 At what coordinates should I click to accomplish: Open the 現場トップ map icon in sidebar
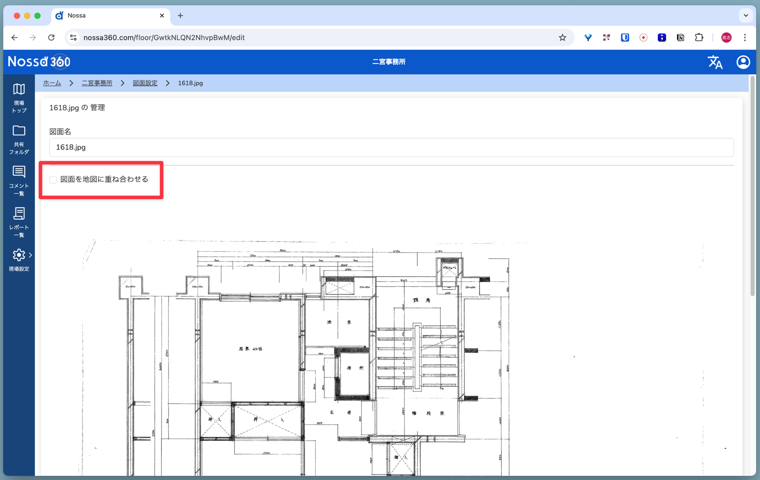[x=19, y=89]
